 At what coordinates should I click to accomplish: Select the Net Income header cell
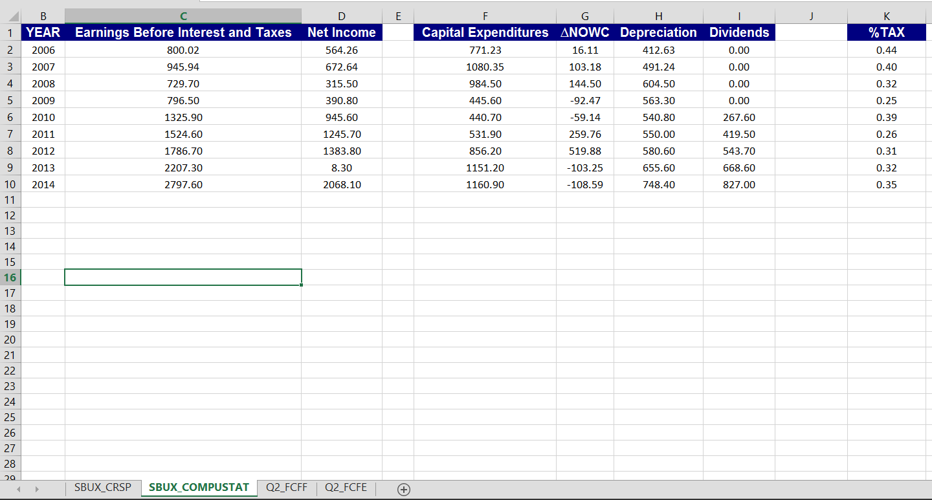tap(342, 32)
